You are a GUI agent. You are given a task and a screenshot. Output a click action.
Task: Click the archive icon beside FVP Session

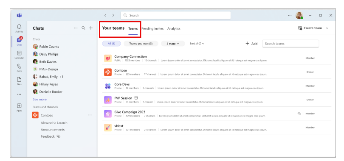[136, 98]
